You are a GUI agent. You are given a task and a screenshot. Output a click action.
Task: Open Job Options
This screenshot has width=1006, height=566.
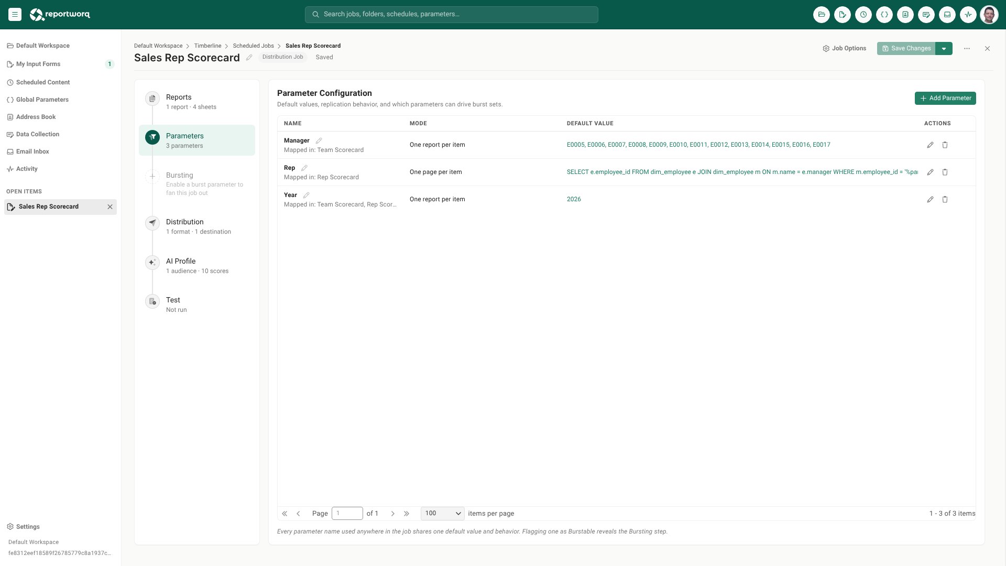(x=844, y=49)
